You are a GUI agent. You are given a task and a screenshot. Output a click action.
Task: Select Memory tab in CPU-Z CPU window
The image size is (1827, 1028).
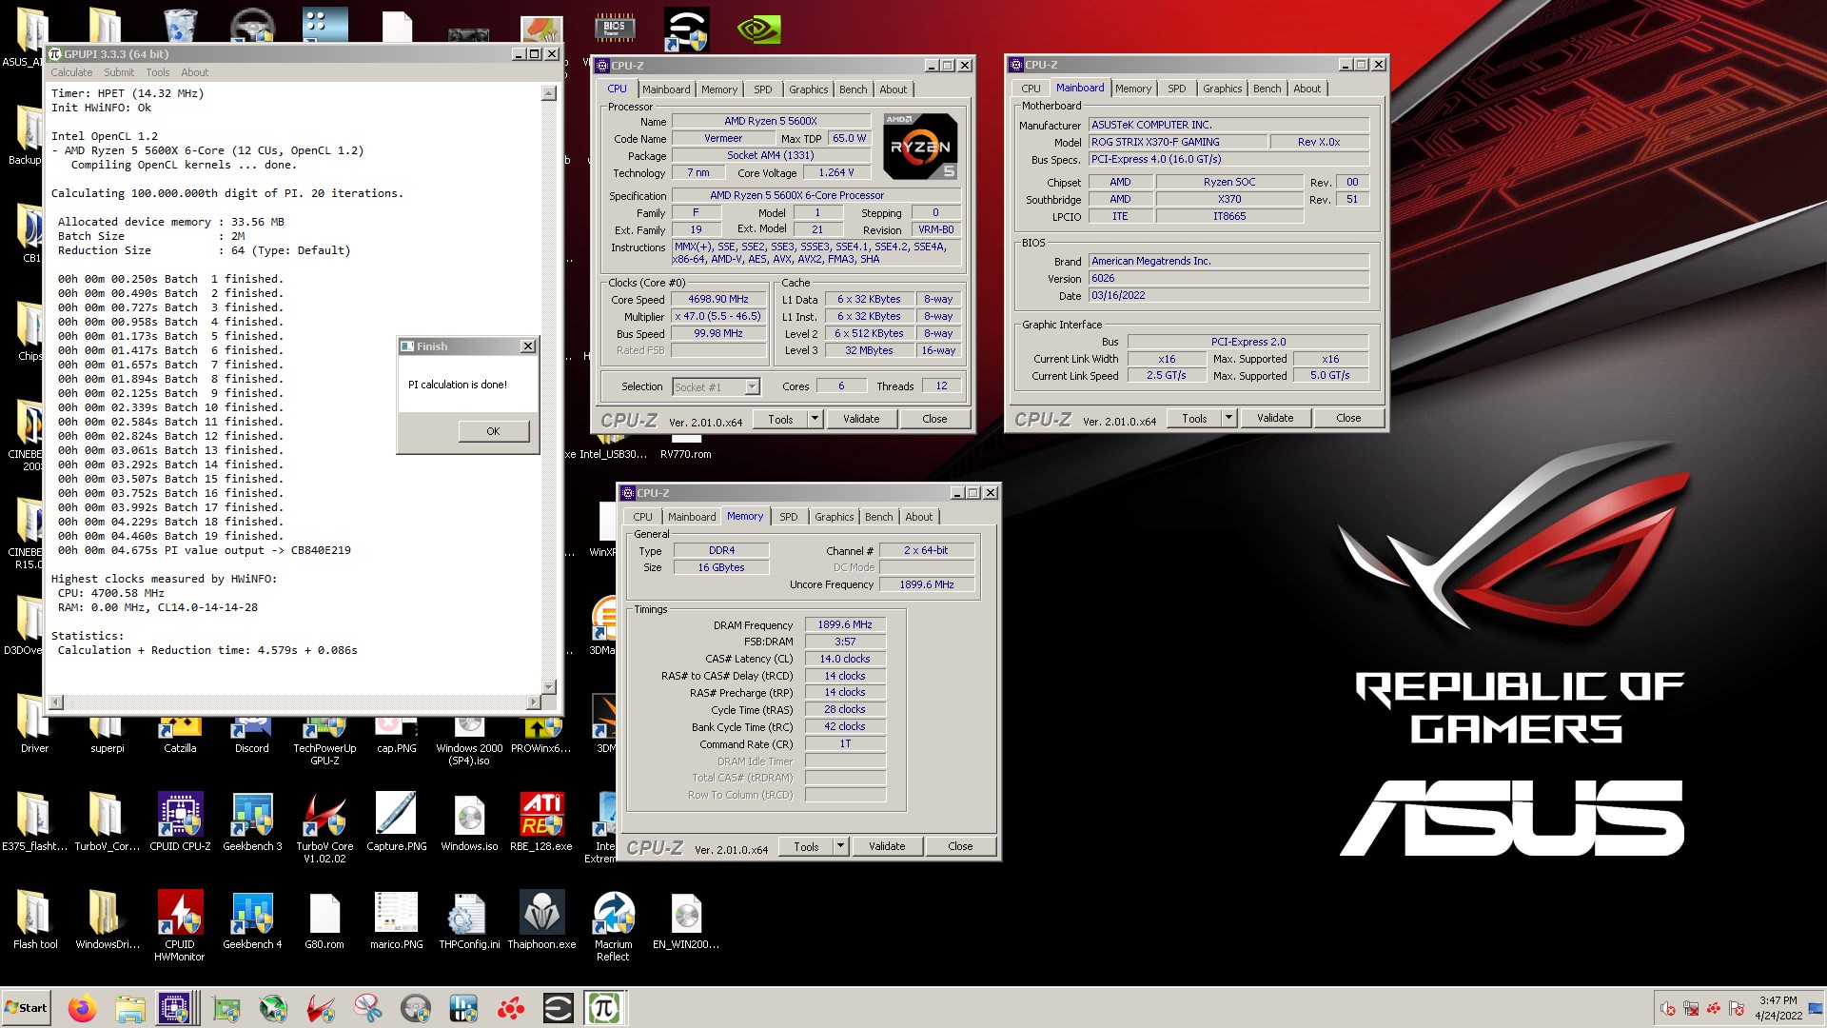coord(719,89)
